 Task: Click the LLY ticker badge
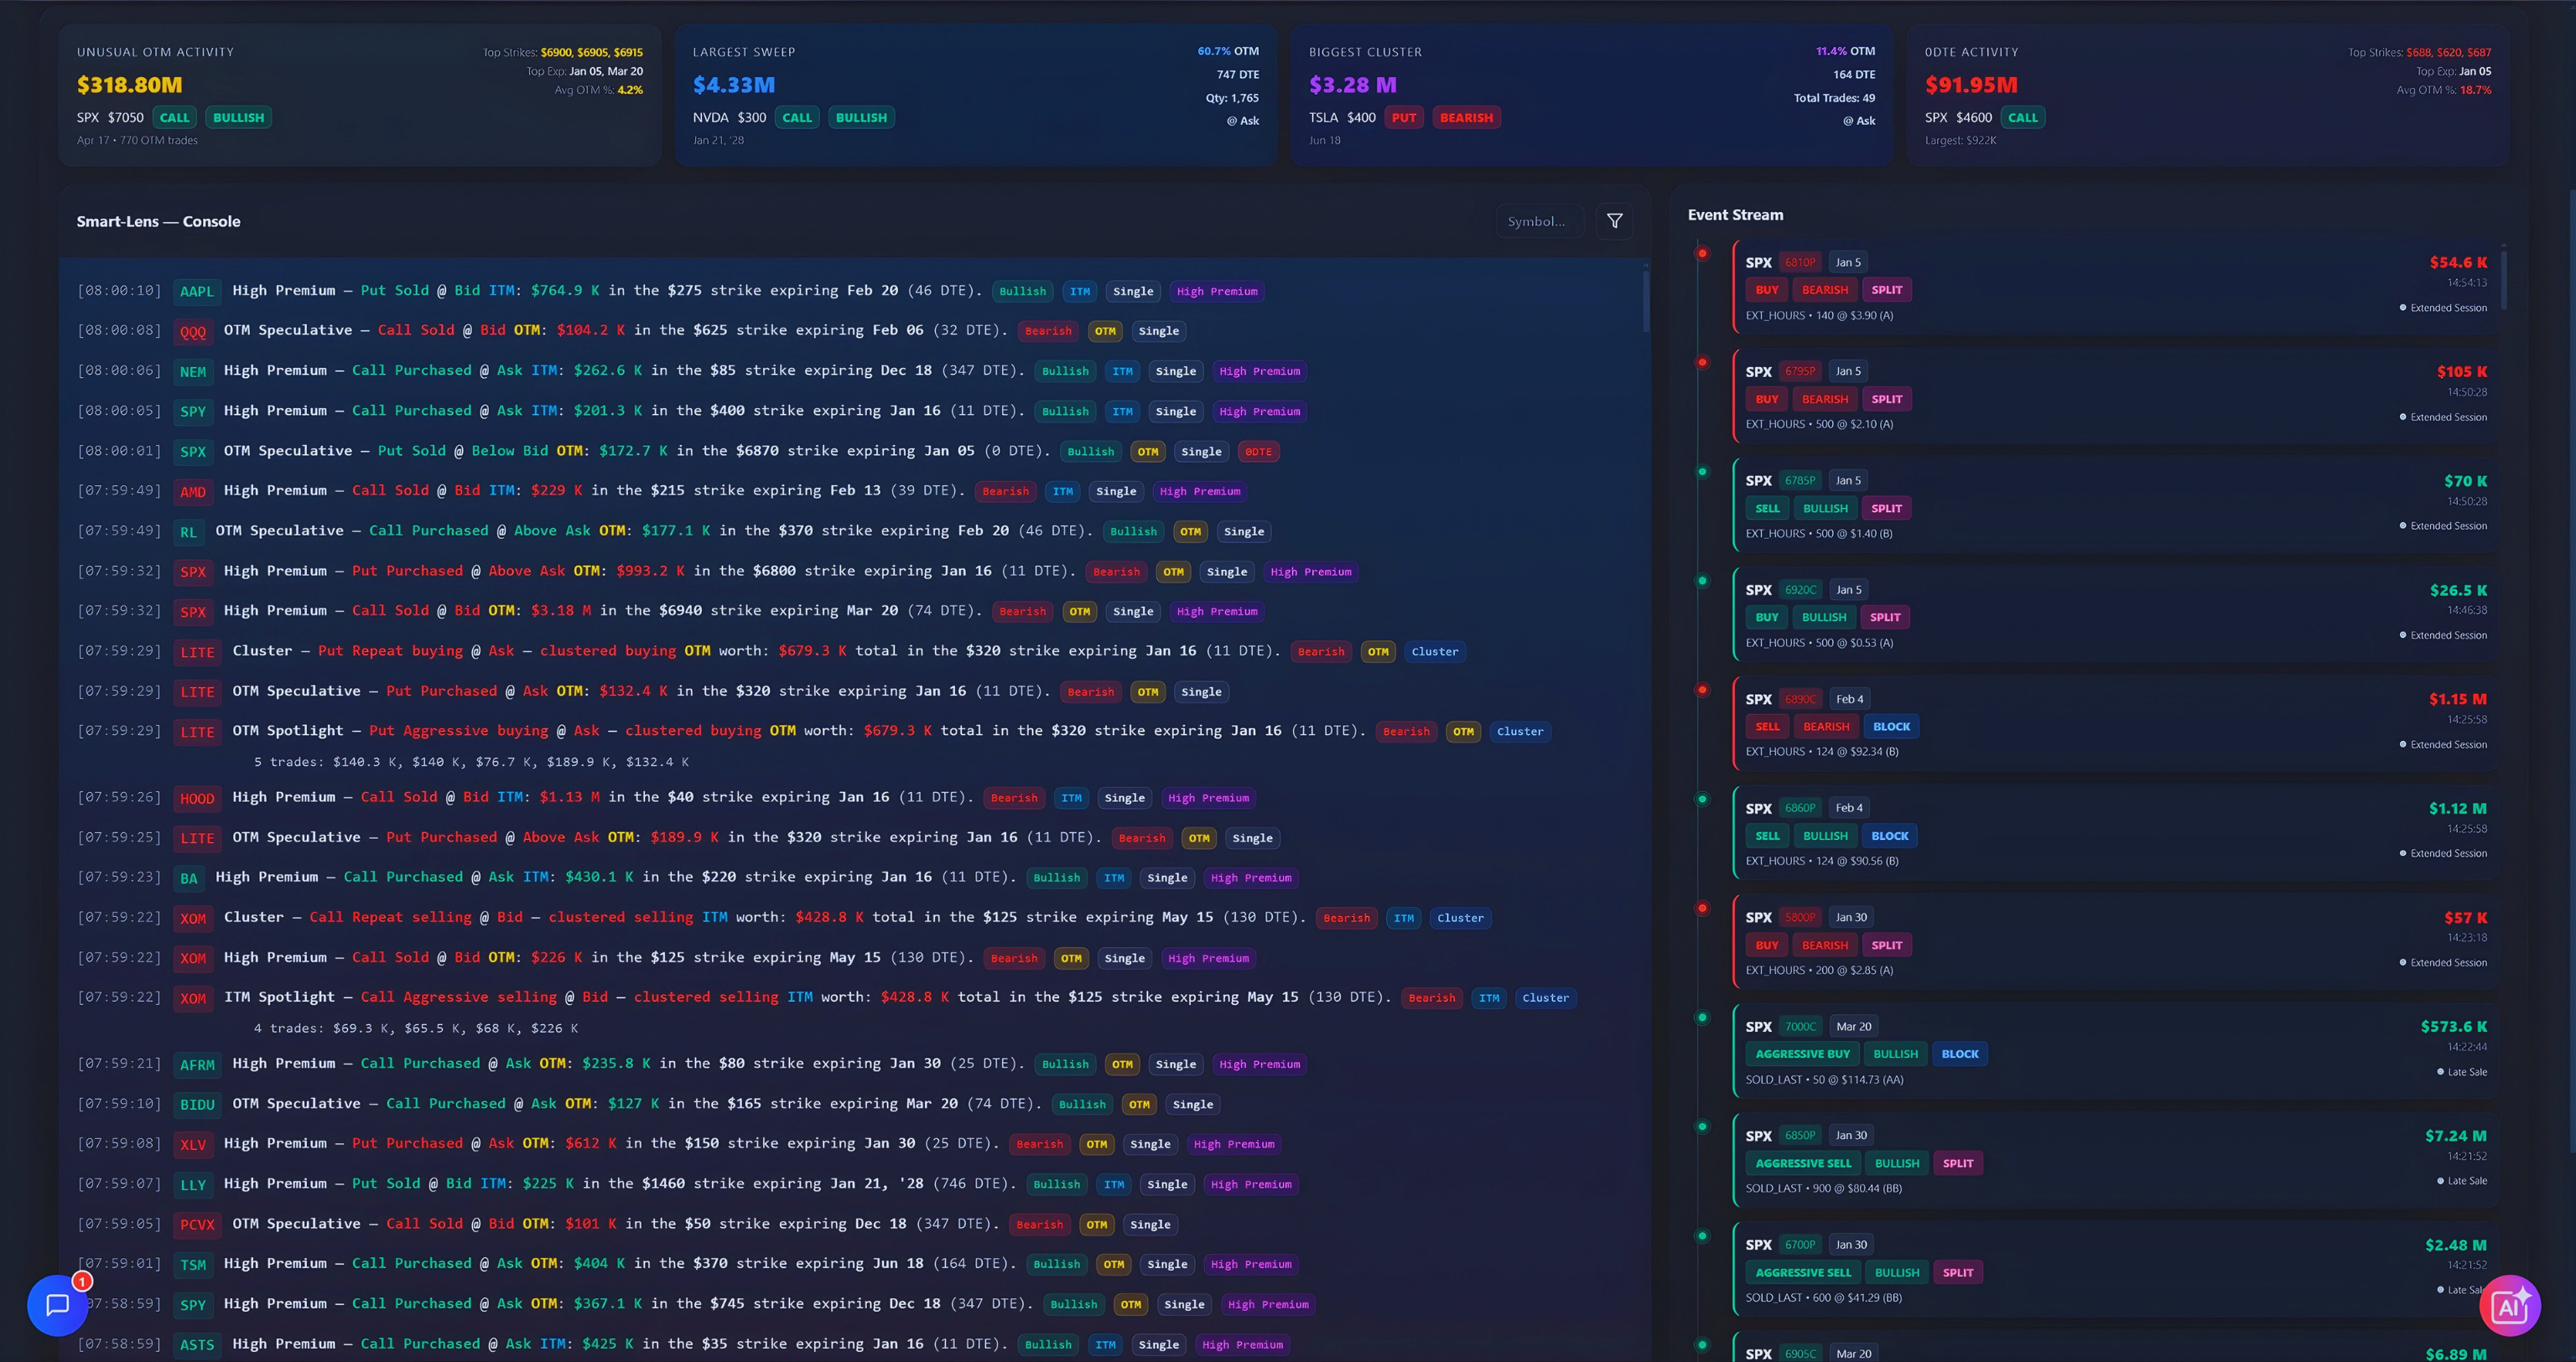(x=193, y=1184)
